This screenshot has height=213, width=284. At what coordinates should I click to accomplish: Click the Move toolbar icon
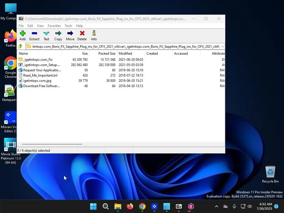click(70, 33)
